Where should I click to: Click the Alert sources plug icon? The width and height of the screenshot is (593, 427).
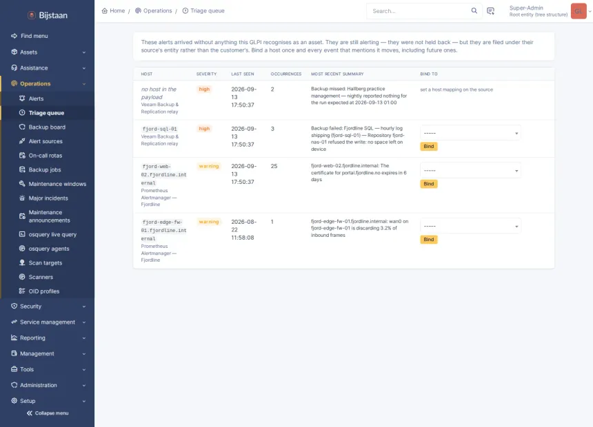[x=22, y=141]
